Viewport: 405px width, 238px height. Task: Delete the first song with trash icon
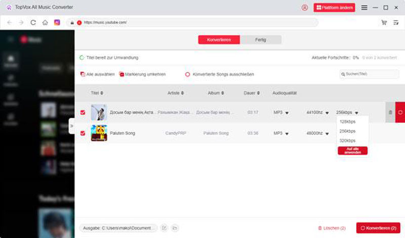(x=390, y=112)
